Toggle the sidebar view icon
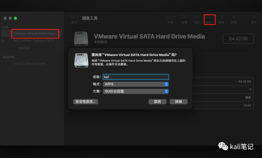The image size is (262, 158). point(72,17)
